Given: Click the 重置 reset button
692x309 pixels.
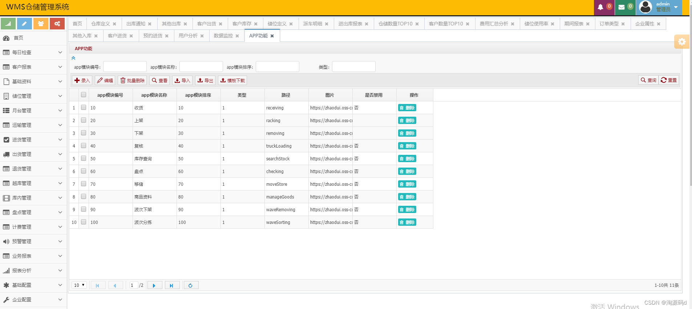Looking at the screenshot, I should click(x=669, y=80).
